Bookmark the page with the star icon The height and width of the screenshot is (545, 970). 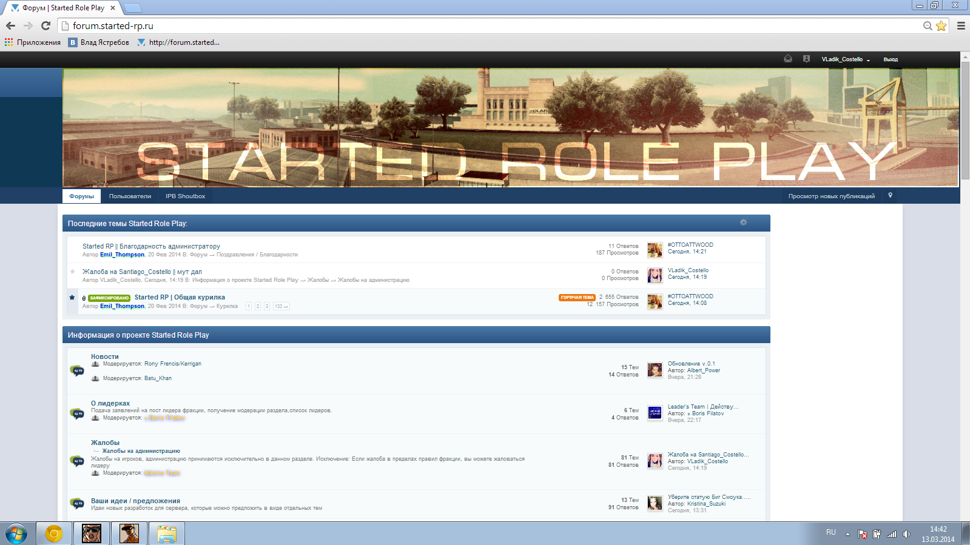pos(941,25)
